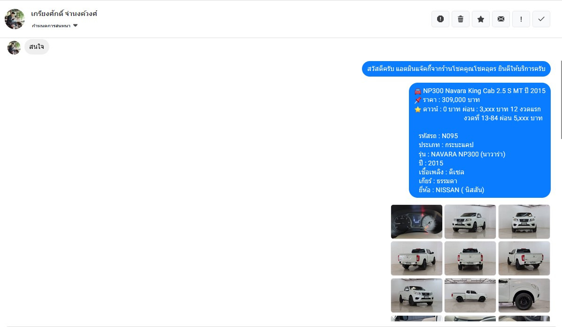The width and height of the screenshot is (562, 327).
Task: Mark conversation done with checkmark icon
Action: pyautogui.click(x=541, y=19)
